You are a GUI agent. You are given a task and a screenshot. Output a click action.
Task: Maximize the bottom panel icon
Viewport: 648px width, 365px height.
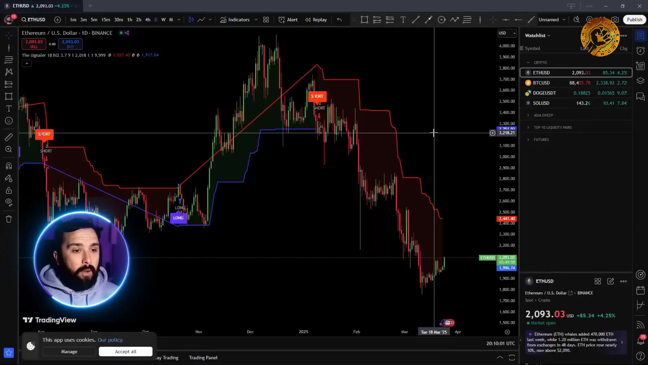pyautogui.click(x=512, y=358)
